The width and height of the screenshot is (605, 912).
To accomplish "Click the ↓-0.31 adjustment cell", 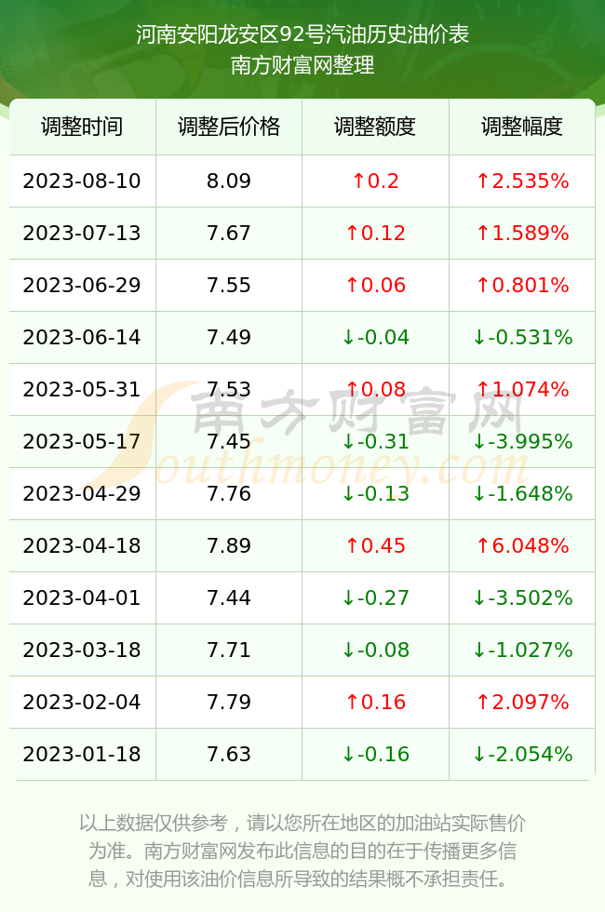I will pos(375,441).
